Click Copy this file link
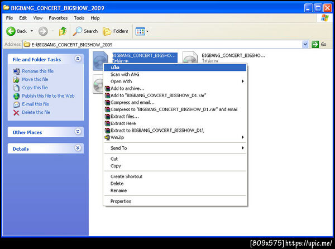This screenshot has height=249, width=335. pos(35,88)
